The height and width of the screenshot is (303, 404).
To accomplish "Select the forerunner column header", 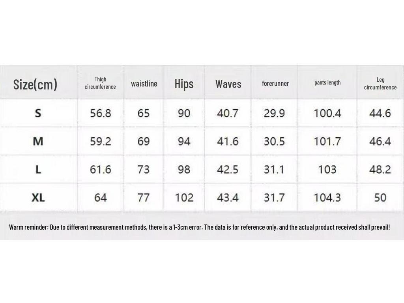I will (x=275, y=84).
